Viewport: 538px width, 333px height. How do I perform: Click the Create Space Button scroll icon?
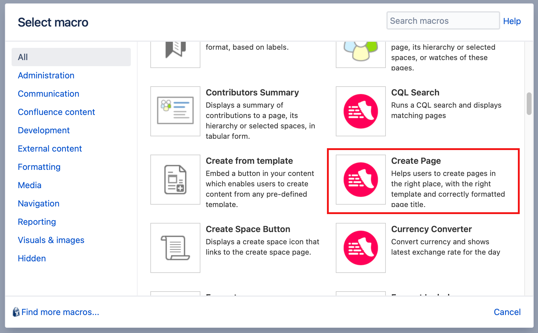[175, 248]
